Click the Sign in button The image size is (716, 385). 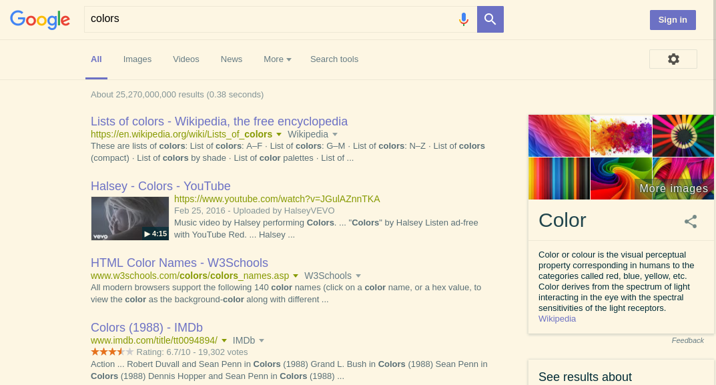[673, 19]
